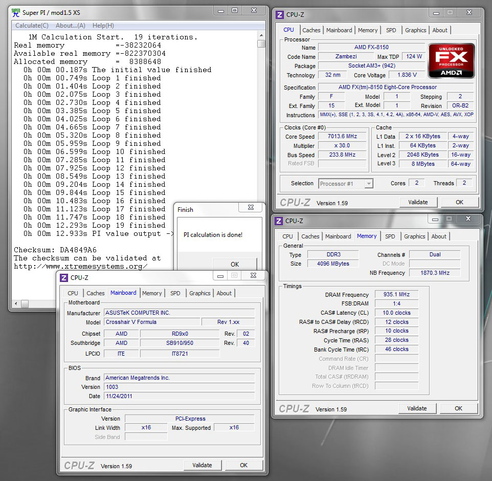Open About tab in Memory window
This screenshot has width=492, height=481.
point(439,236)
